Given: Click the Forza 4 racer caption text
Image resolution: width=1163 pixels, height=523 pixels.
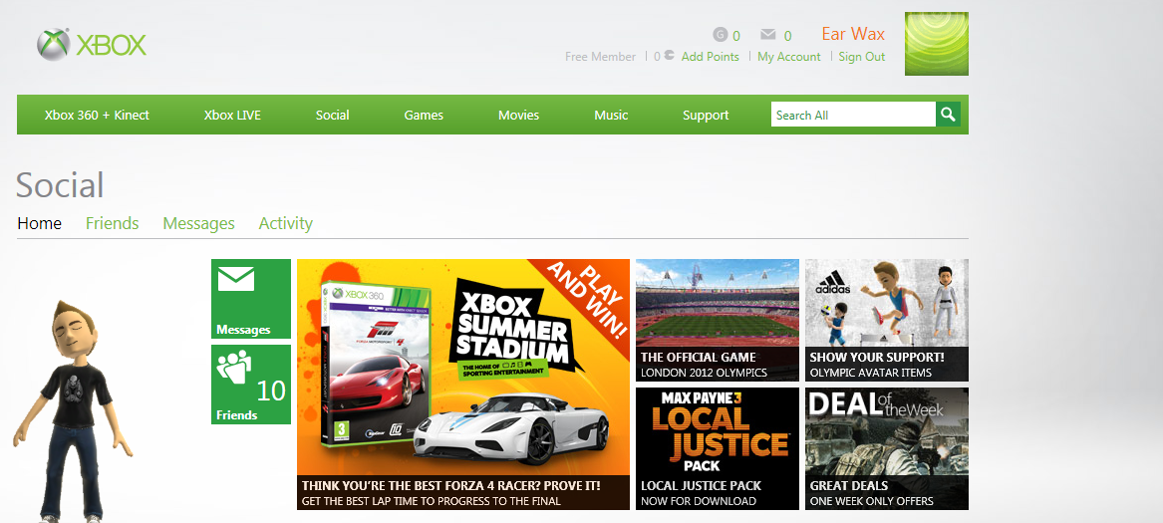Looking at the screenshot, I should 451,486.
